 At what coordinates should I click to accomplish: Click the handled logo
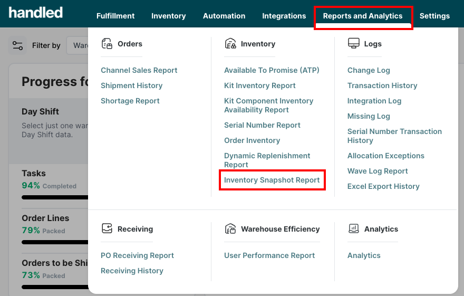[36, 13]
